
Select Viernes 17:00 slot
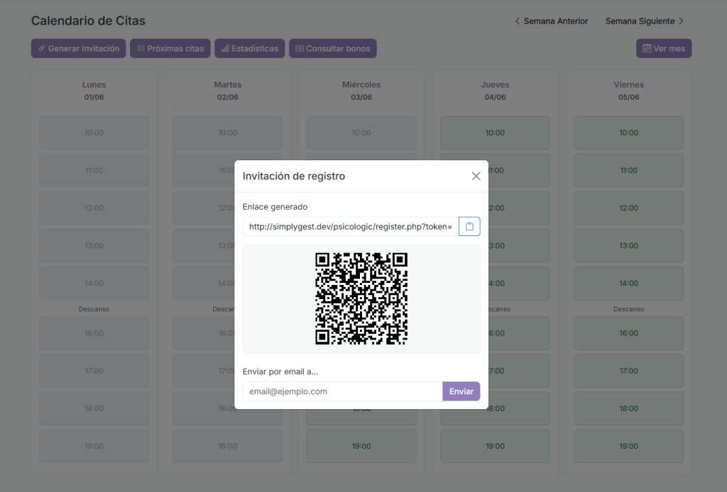click(x=629, y=371)
